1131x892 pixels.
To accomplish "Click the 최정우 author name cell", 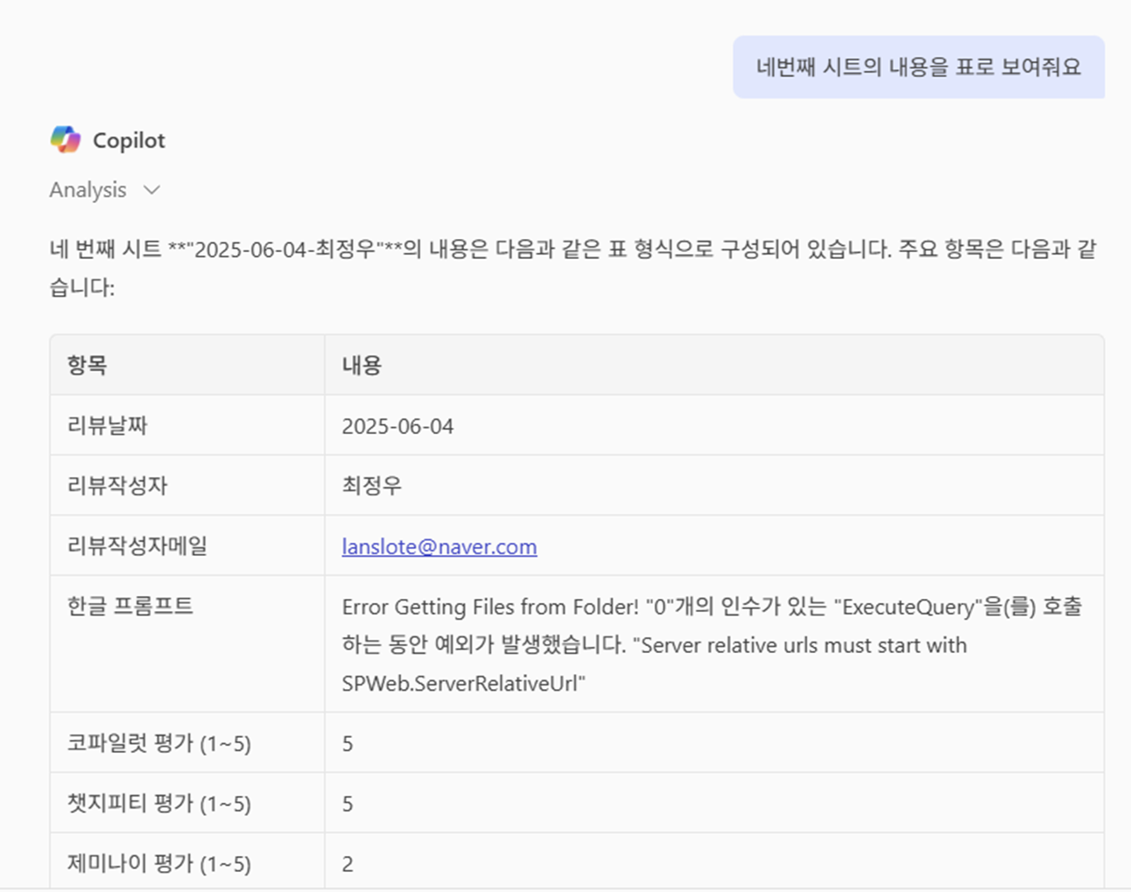I will [371, 486].
